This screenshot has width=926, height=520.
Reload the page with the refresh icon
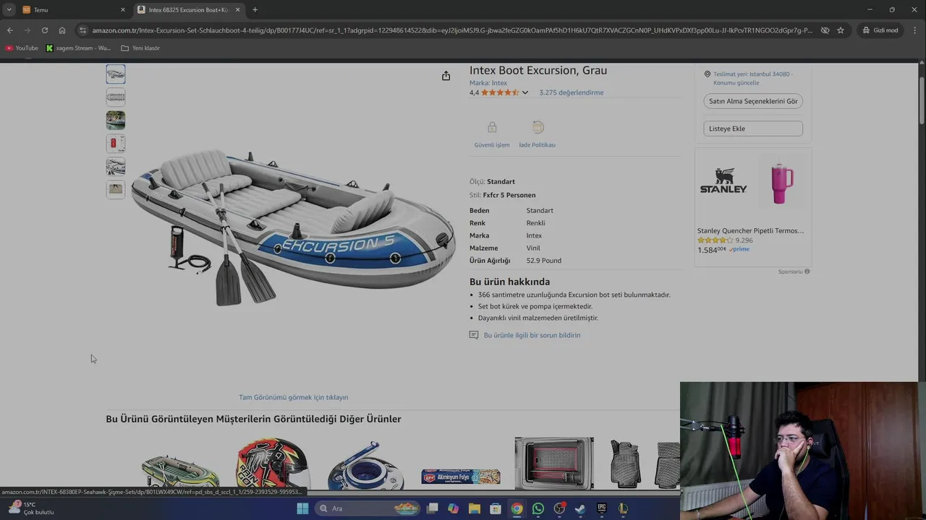(44, 30)
